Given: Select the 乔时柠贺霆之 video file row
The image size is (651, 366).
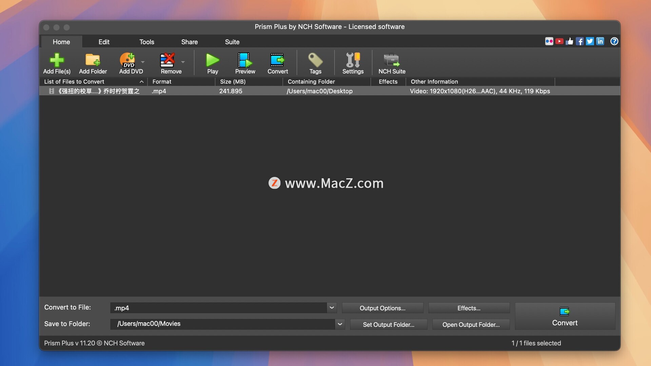Looking at the screenshot, I should point(330,91).
